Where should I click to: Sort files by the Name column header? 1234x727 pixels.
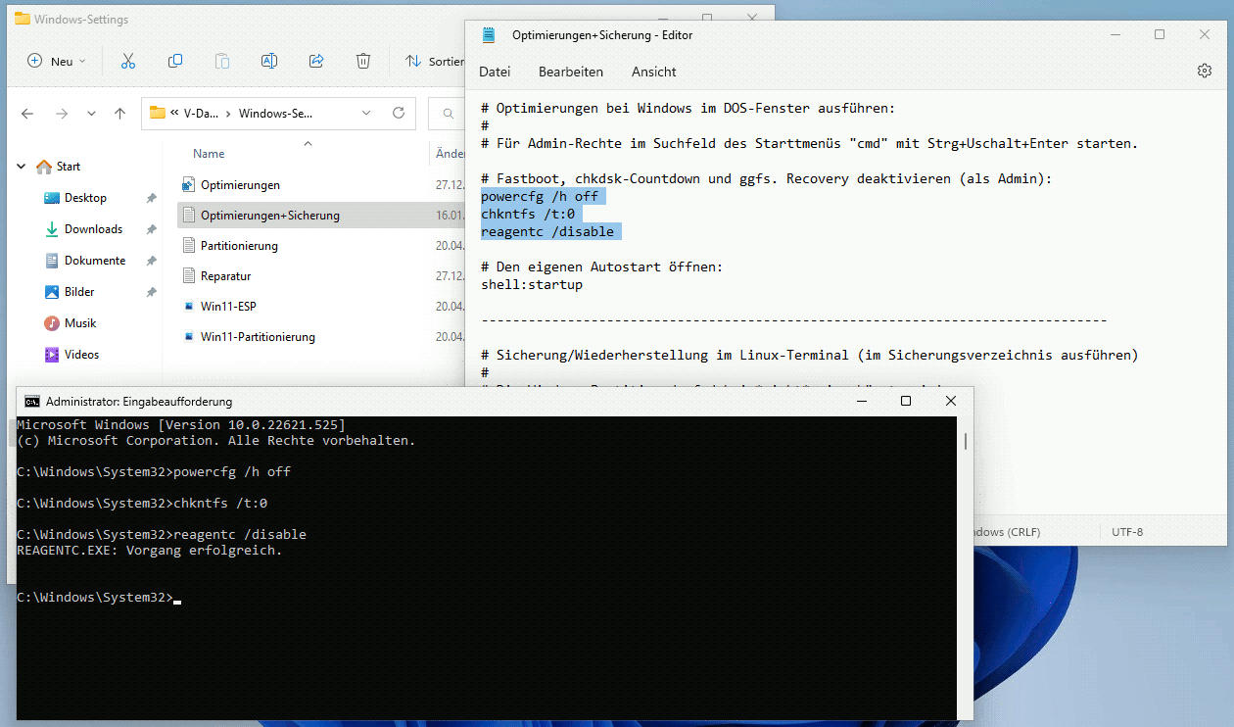209,154
